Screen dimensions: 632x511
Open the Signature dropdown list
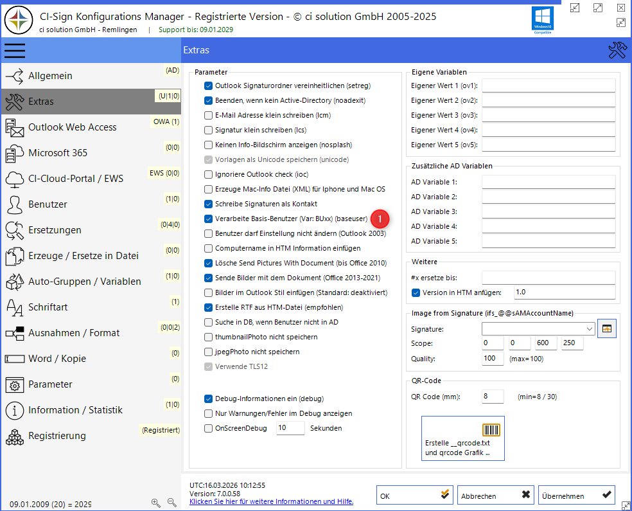point(590,328)
